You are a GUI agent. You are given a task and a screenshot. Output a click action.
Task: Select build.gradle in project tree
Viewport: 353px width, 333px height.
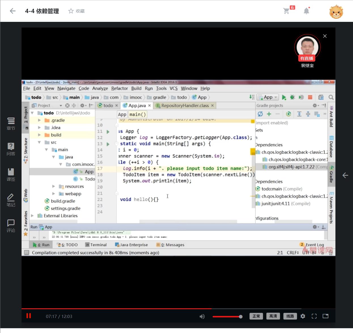click(60, 201)
